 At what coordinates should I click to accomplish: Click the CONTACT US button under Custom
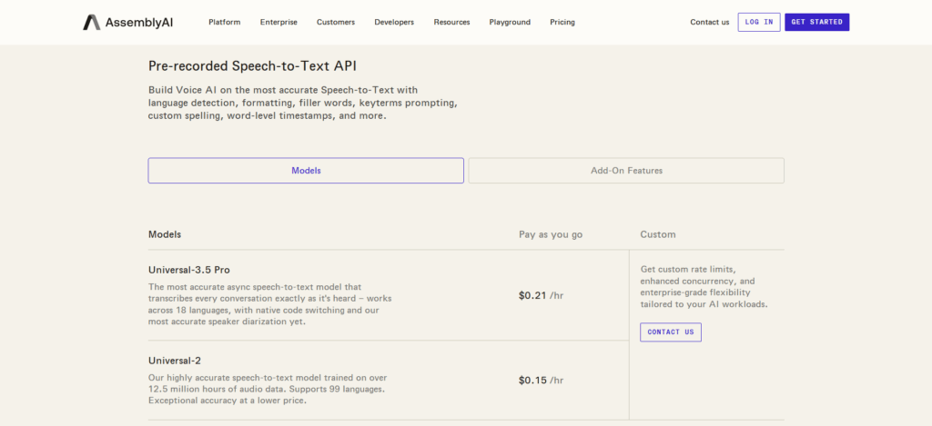pyautogui.click(x=671, y=332)
